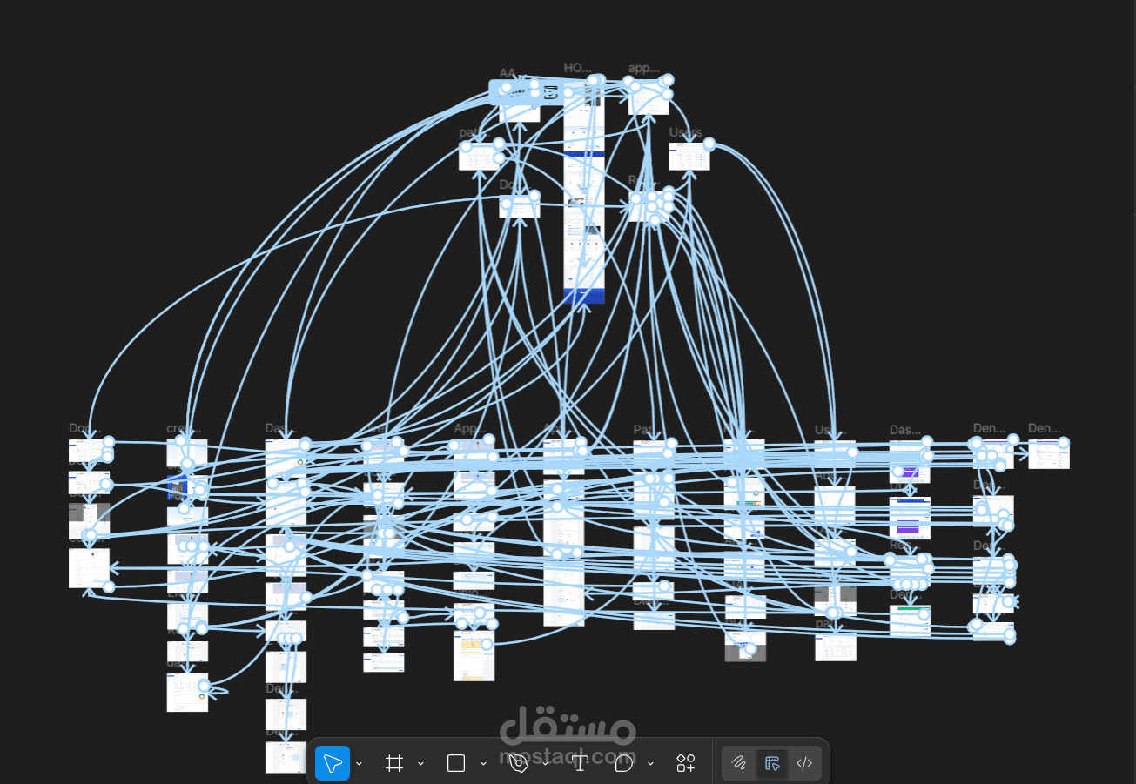Switch to Design mode

(772, 763)
